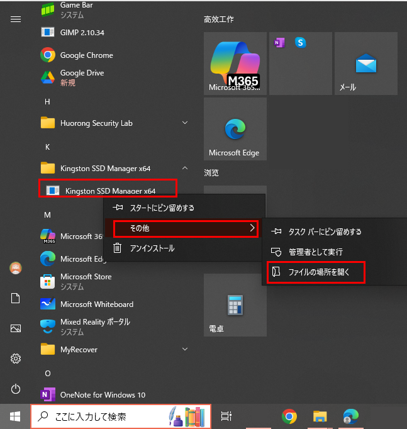The height and width of the screenshot is (429, 407).
Task: Open the user account avatar
Action: [16, 268]
